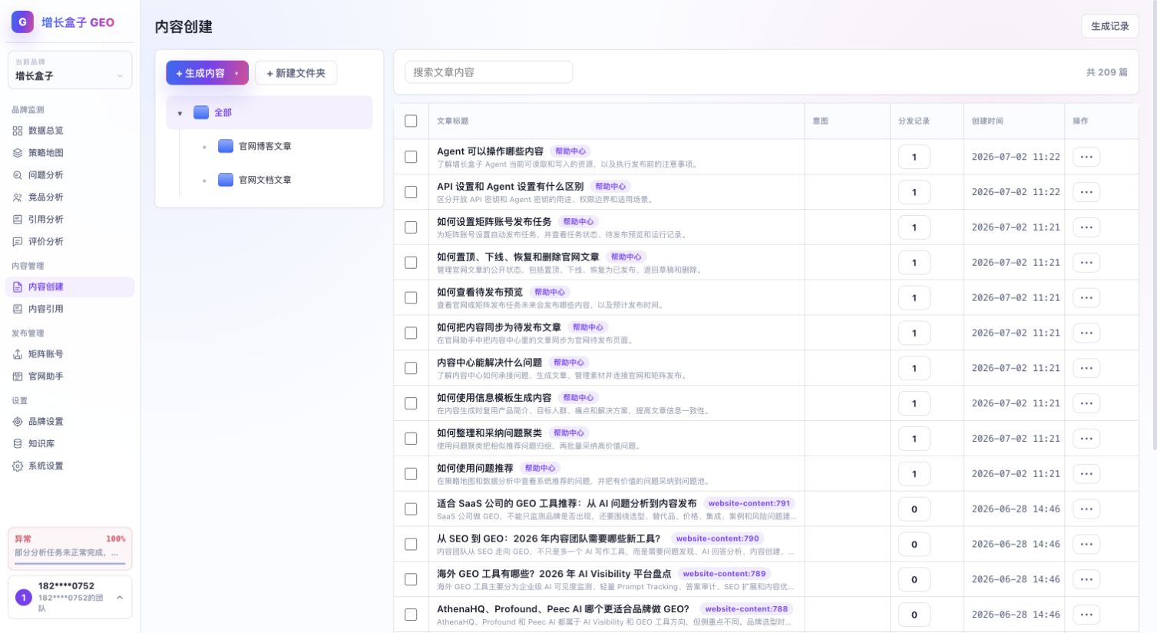Viewport: 1157px width, 633px height.
Task: Click the 引用分析 icon
Action: (x=18, y=220)
